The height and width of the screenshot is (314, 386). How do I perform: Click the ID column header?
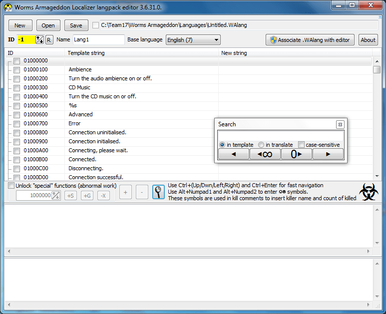click(x=34, y=53)
